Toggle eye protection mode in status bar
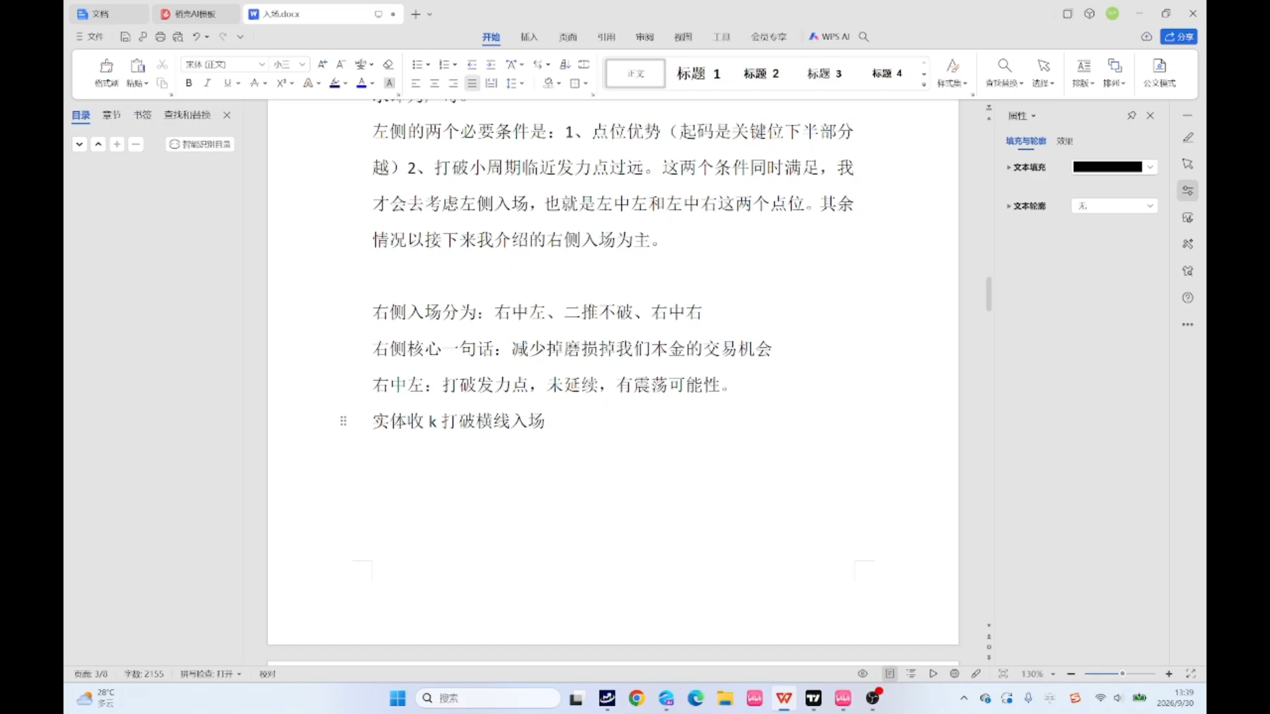Screen dimensions: 1270x714 pyautogui.click(x=863, y=674)
